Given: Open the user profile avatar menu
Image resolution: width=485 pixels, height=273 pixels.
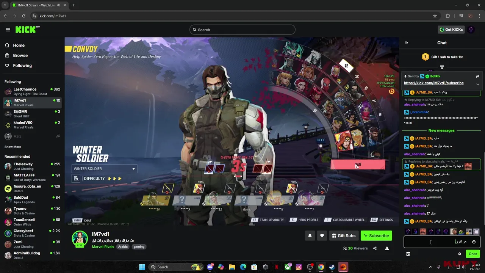Looking at the screenshot, I should click(471, 30).
